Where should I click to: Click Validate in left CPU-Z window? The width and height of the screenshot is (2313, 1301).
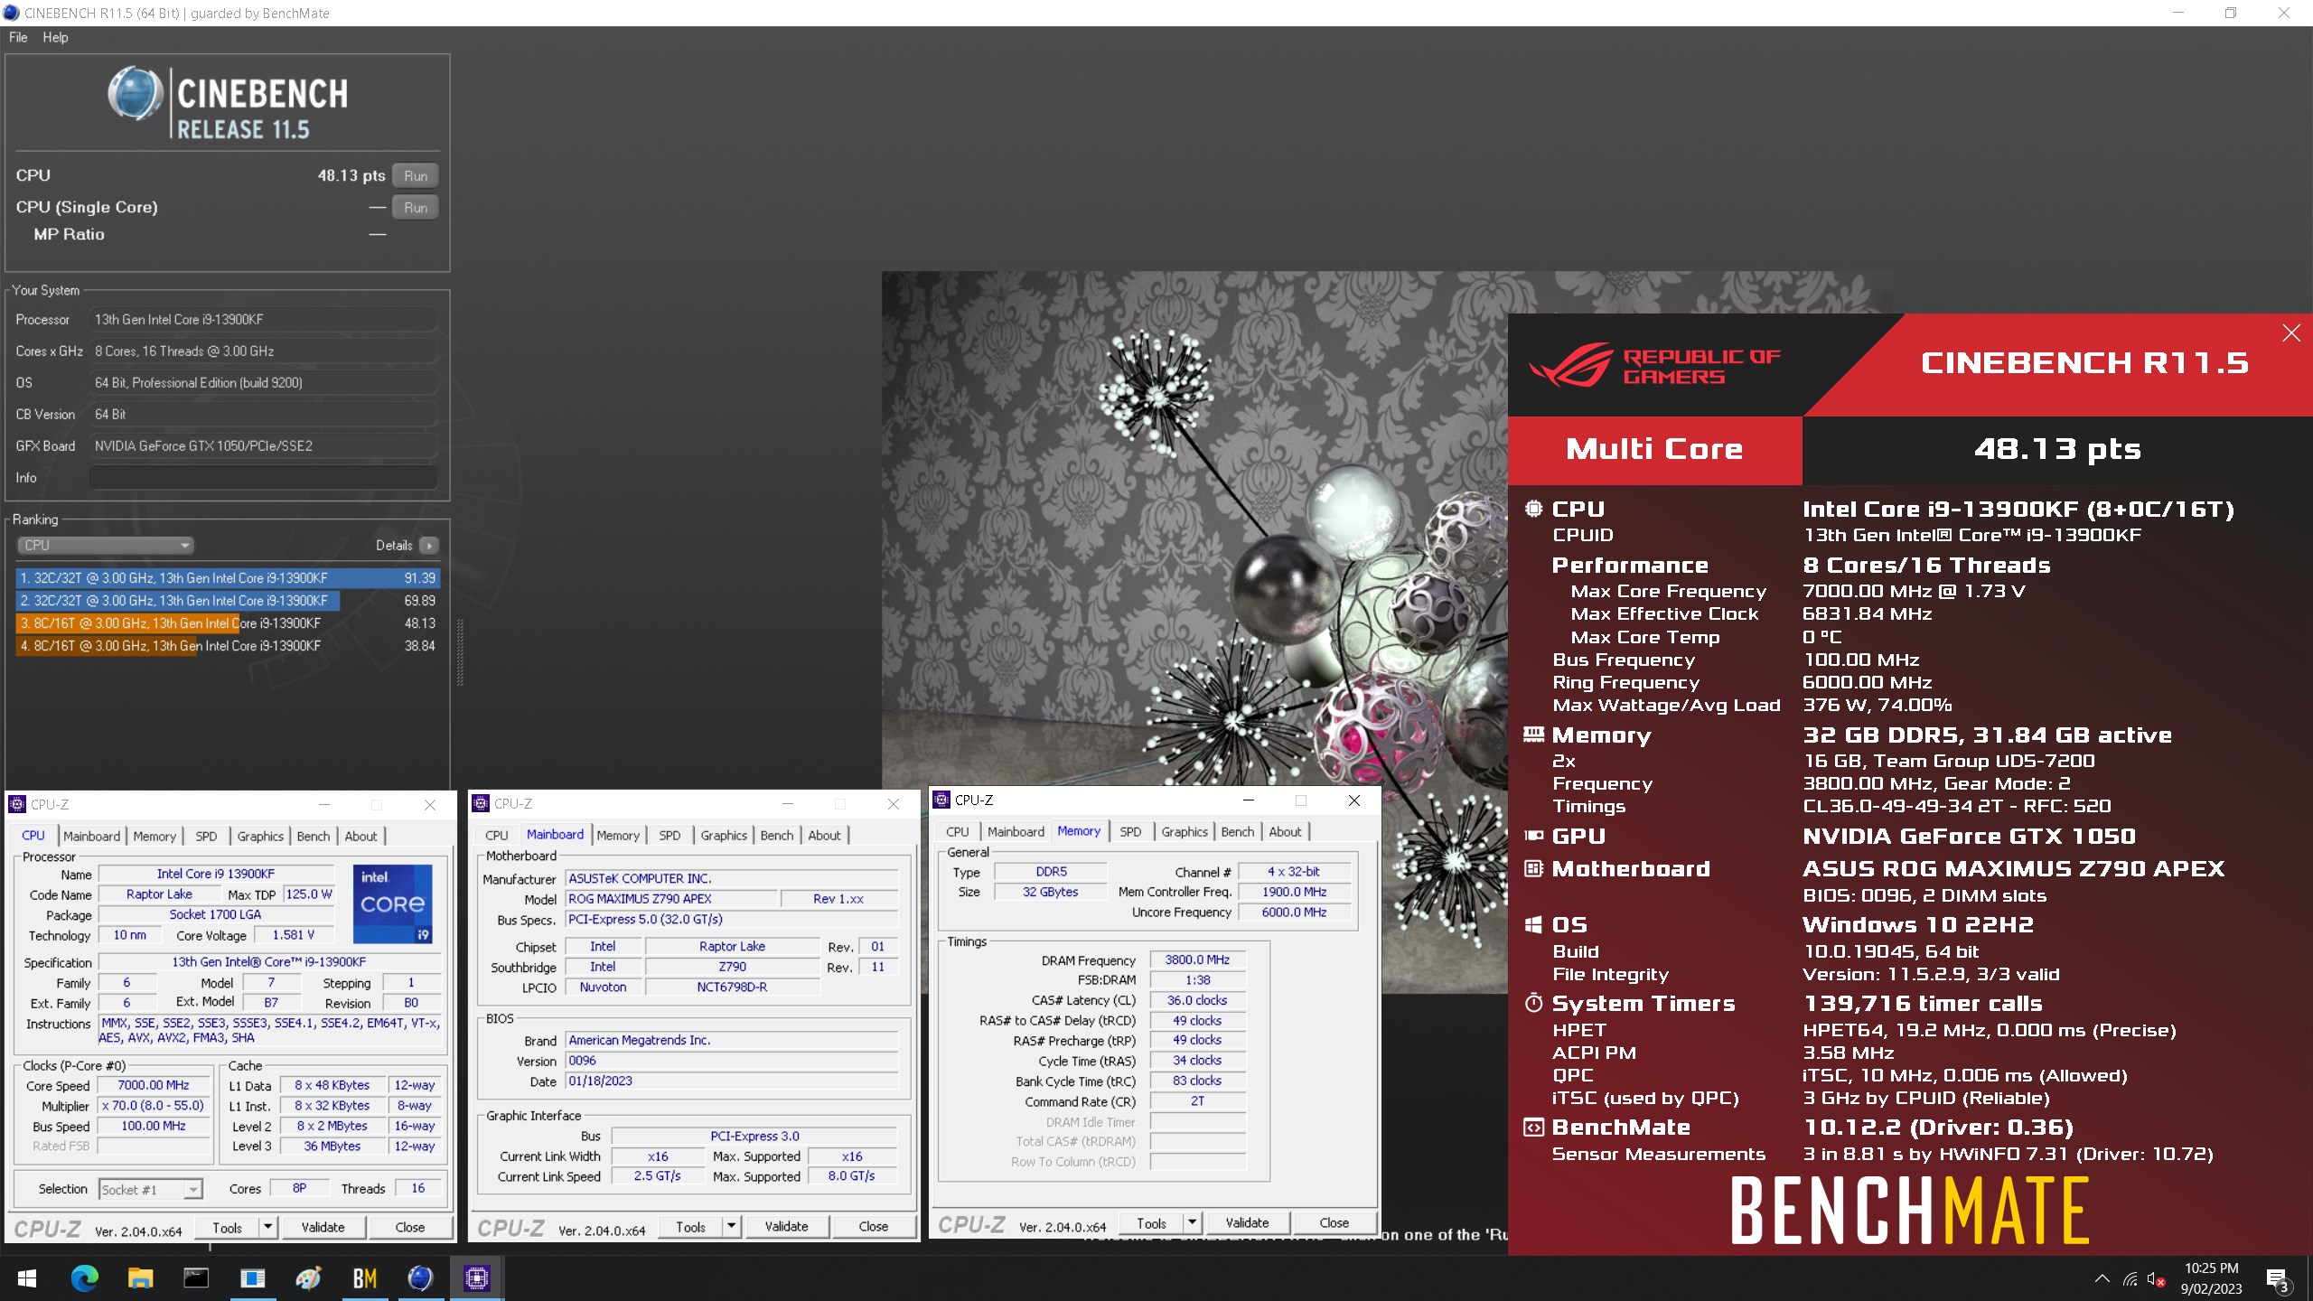323,1227
